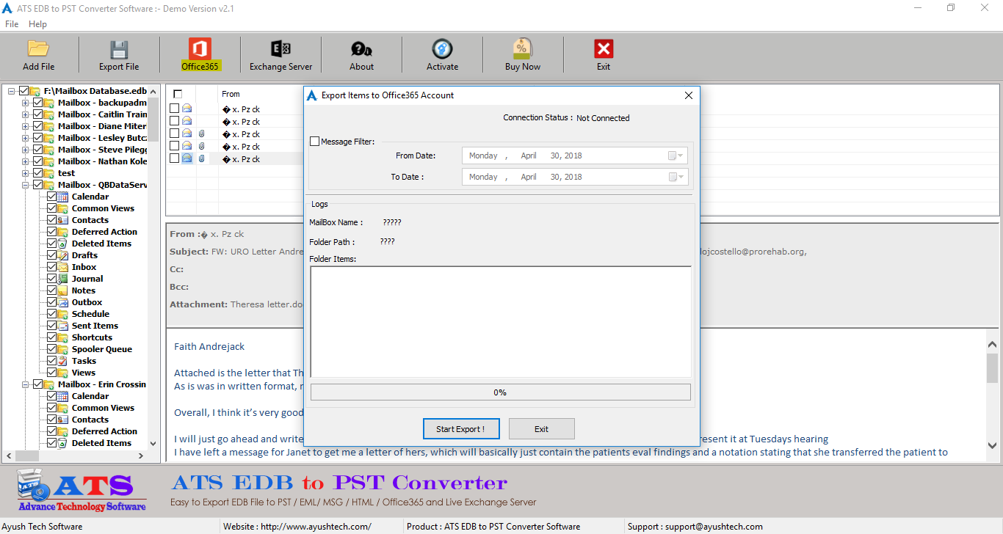
Task: Uncheck the Common Views checkbox under QBDataServ
Action: point(51,208)
